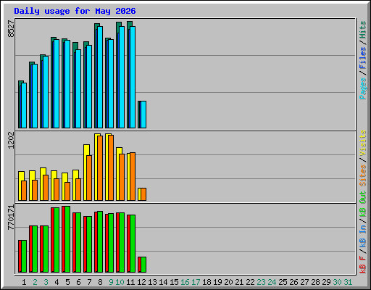The image size is (371, 290).
Task: Click day 30 on the date axis
Action: [337, 282]
